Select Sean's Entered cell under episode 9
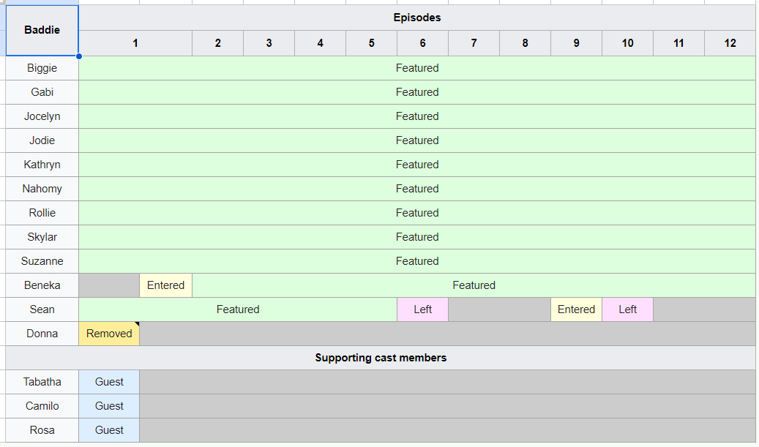The width and height of the screenshot is (759, 447). [576, 309]
